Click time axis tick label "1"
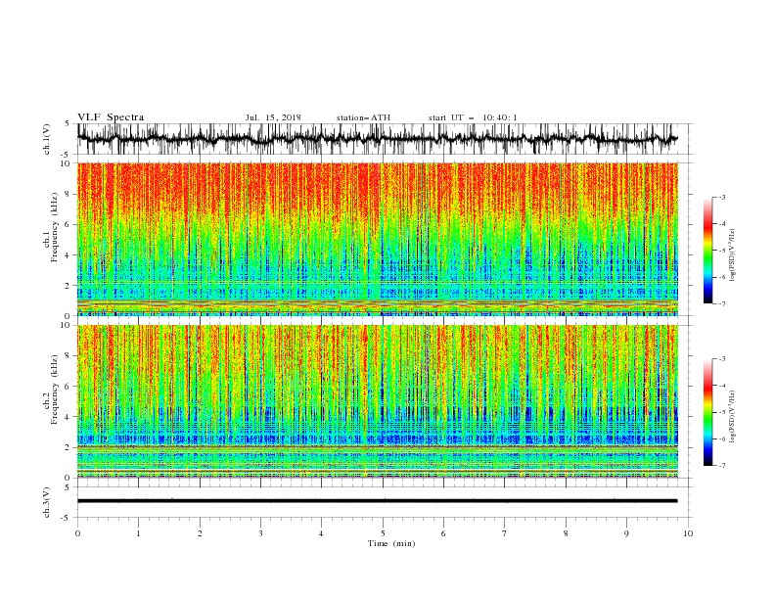 pyautogui.click(x=138, y=533)
